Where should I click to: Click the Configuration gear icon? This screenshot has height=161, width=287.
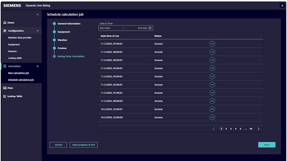(5, 31)
